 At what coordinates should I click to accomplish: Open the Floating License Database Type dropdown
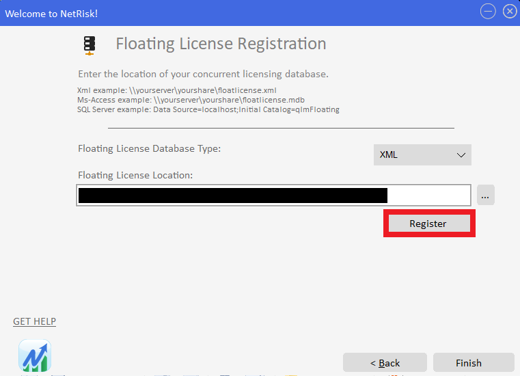[x=422, y=155]
